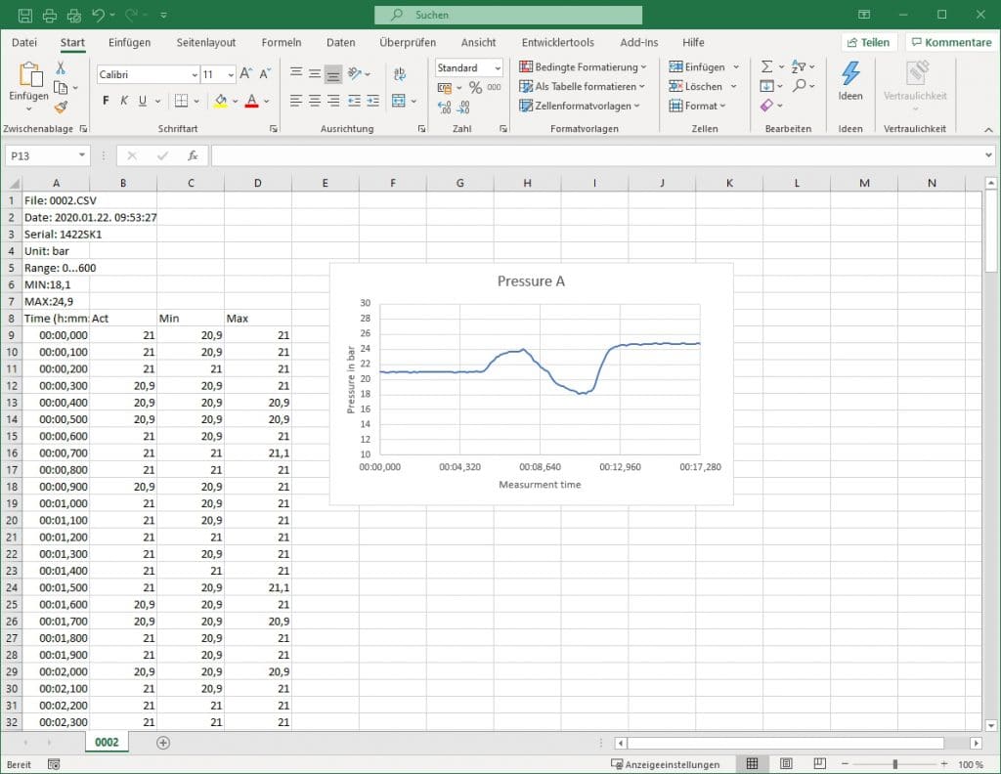Click the Ideen lightning button
The width and height of the screenshot is (1001, 774).
click(850, 81)
